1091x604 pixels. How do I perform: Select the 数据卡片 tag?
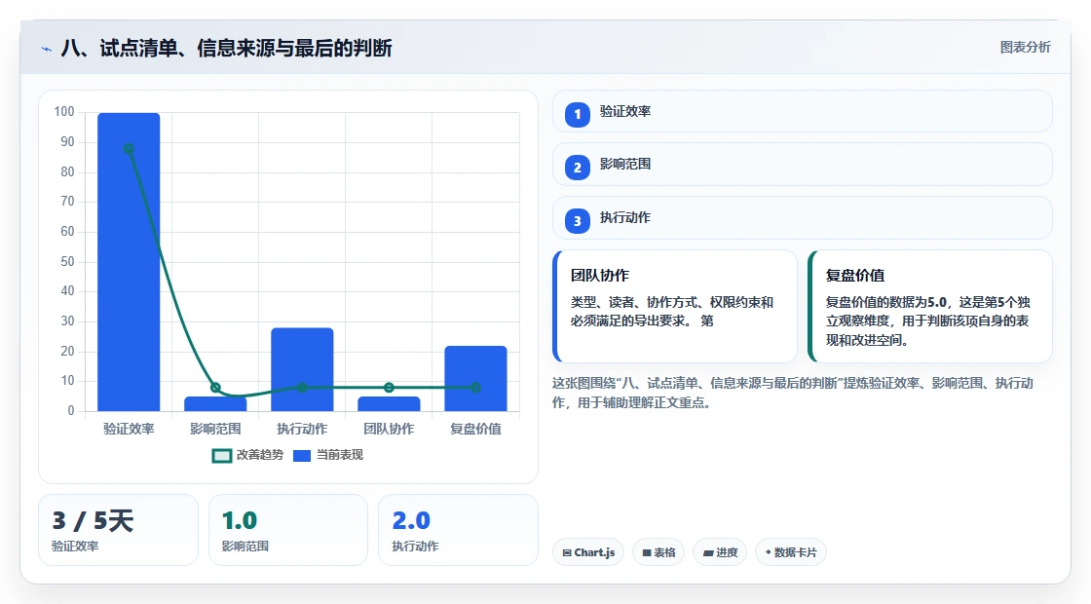click(x=790, y=552)
